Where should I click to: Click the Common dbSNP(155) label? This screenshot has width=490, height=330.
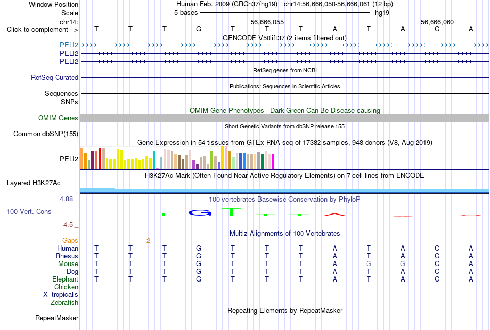[46, 134]
